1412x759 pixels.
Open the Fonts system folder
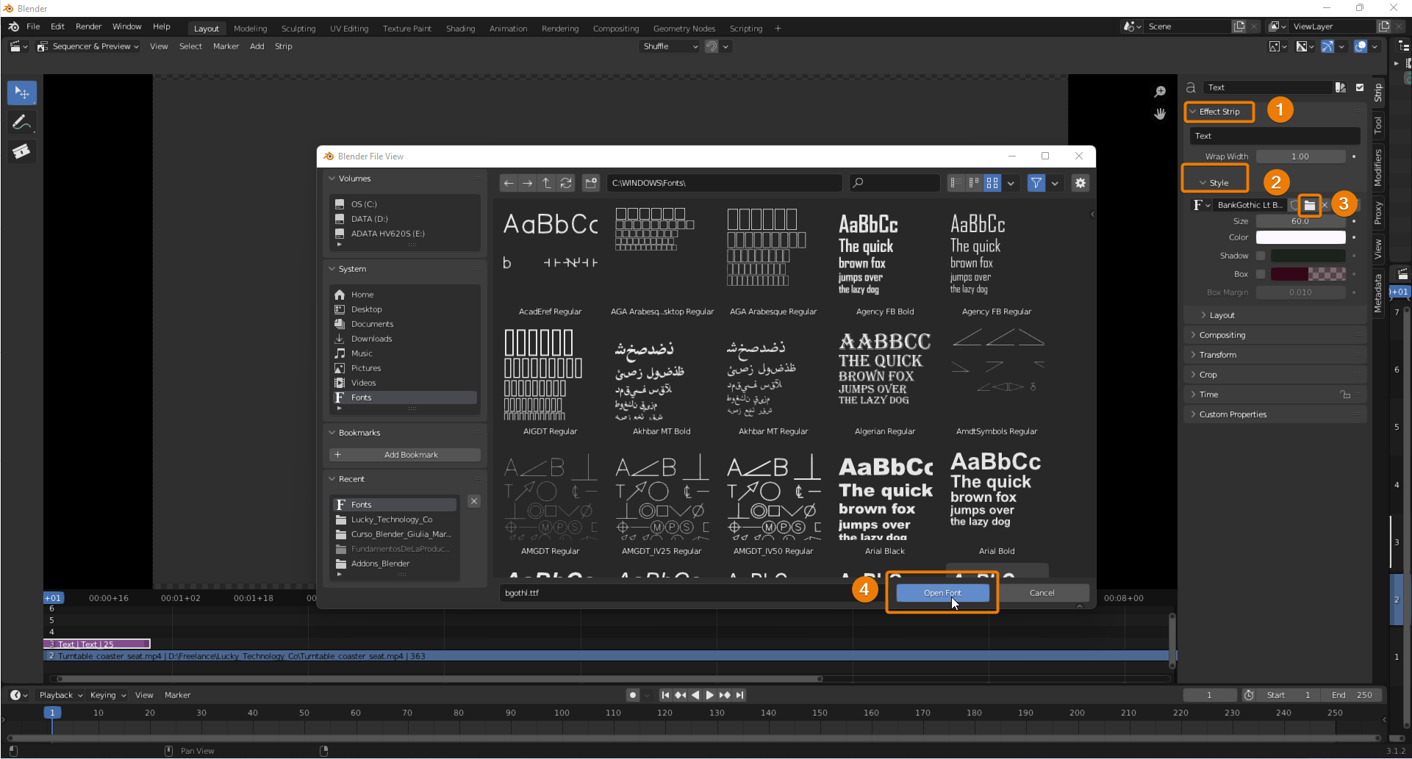tap(405, 398)
